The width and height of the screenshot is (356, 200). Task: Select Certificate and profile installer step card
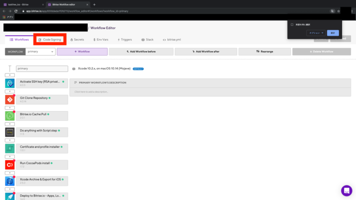[42, 148]
